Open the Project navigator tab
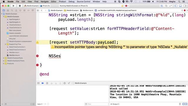The height and width of the screenshot is (106, 188). (4, 11)
